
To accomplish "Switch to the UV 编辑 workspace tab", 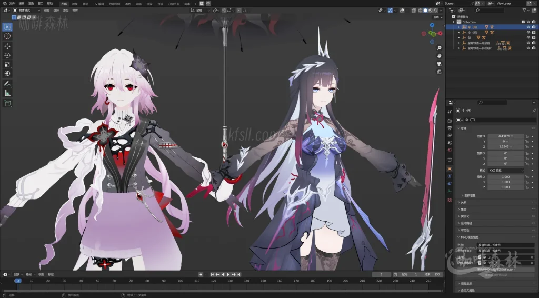I will pyautogui.click(x=98, y=4).
